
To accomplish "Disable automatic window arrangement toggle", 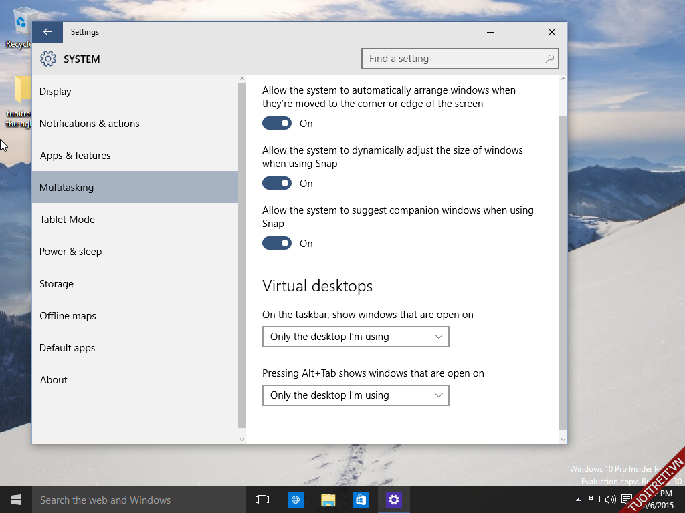I will [277, 124].
